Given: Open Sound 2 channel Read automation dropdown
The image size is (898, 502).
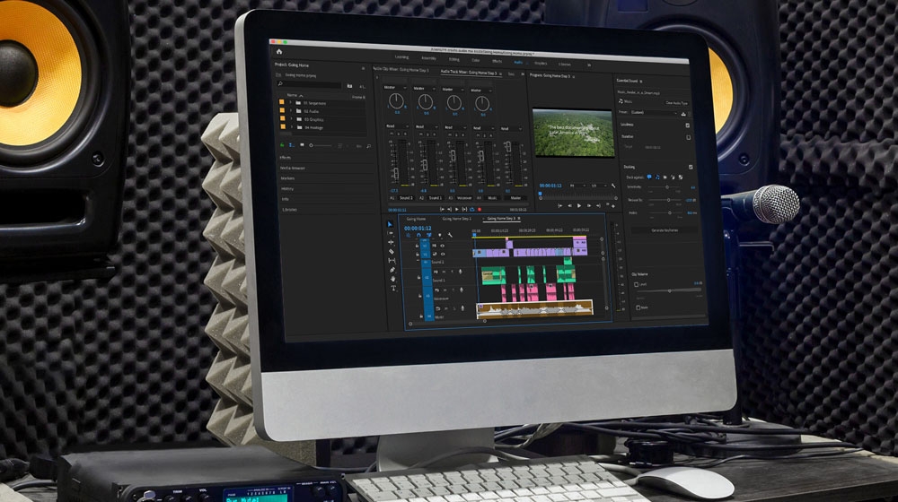Looking at the screenshot, I should 396,126.
